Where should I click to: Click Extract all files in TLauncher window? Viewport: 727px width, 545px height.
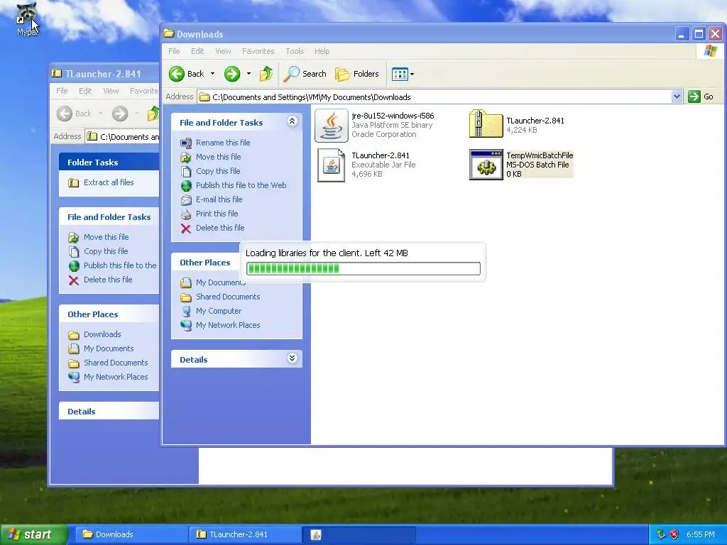click(x=109, y=182)
